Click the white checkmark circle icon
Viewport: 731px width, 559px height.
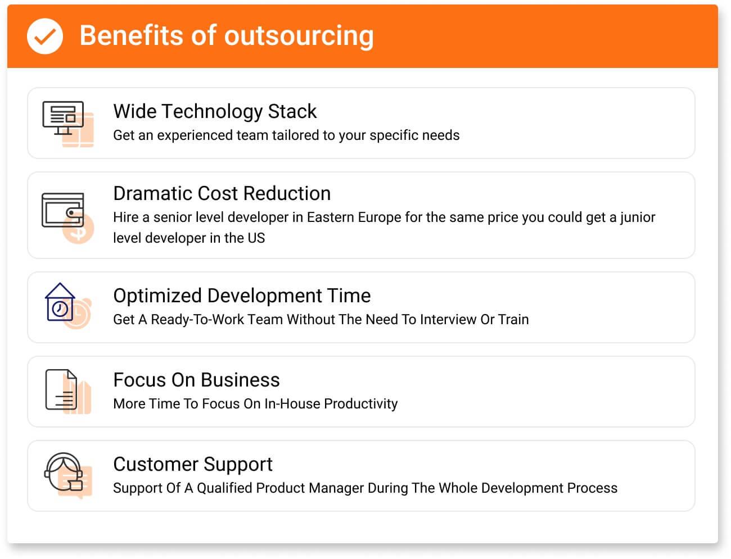[45, 36]
